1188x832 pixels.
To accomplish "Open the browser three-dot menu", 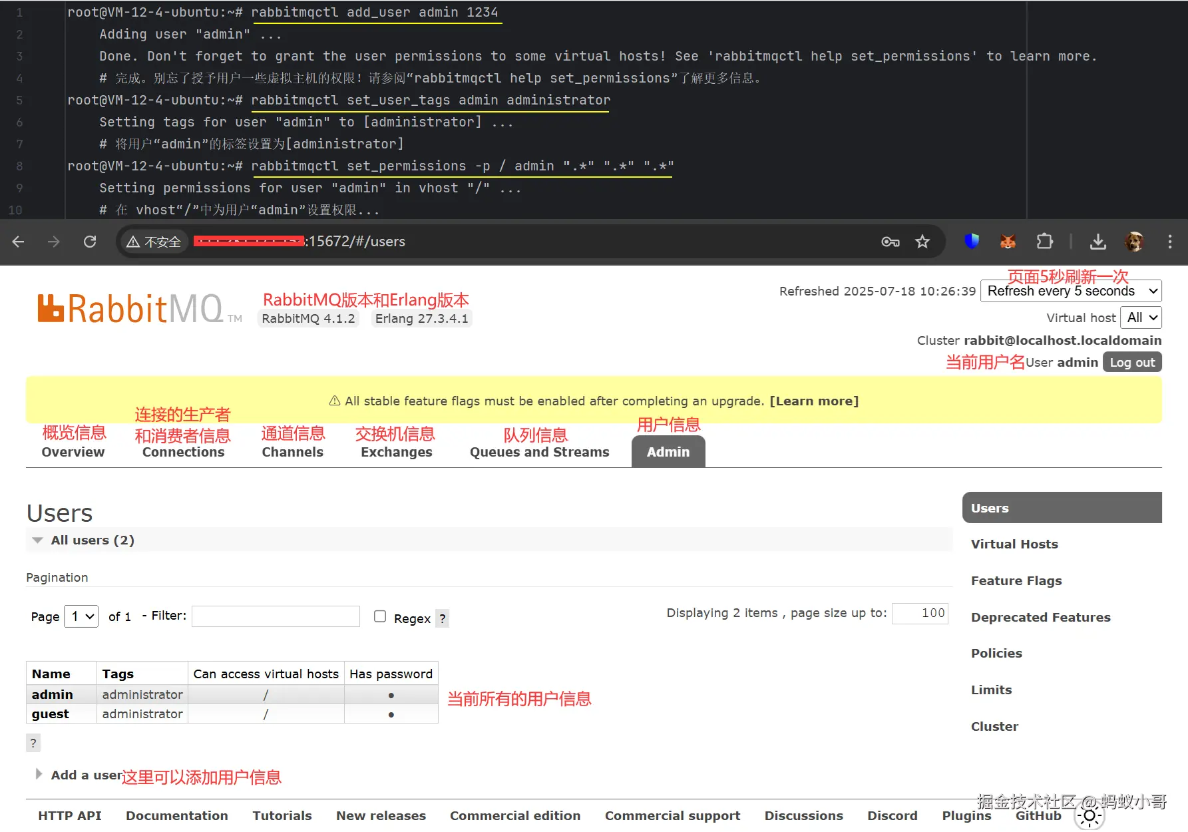I will coord(1169,242).
